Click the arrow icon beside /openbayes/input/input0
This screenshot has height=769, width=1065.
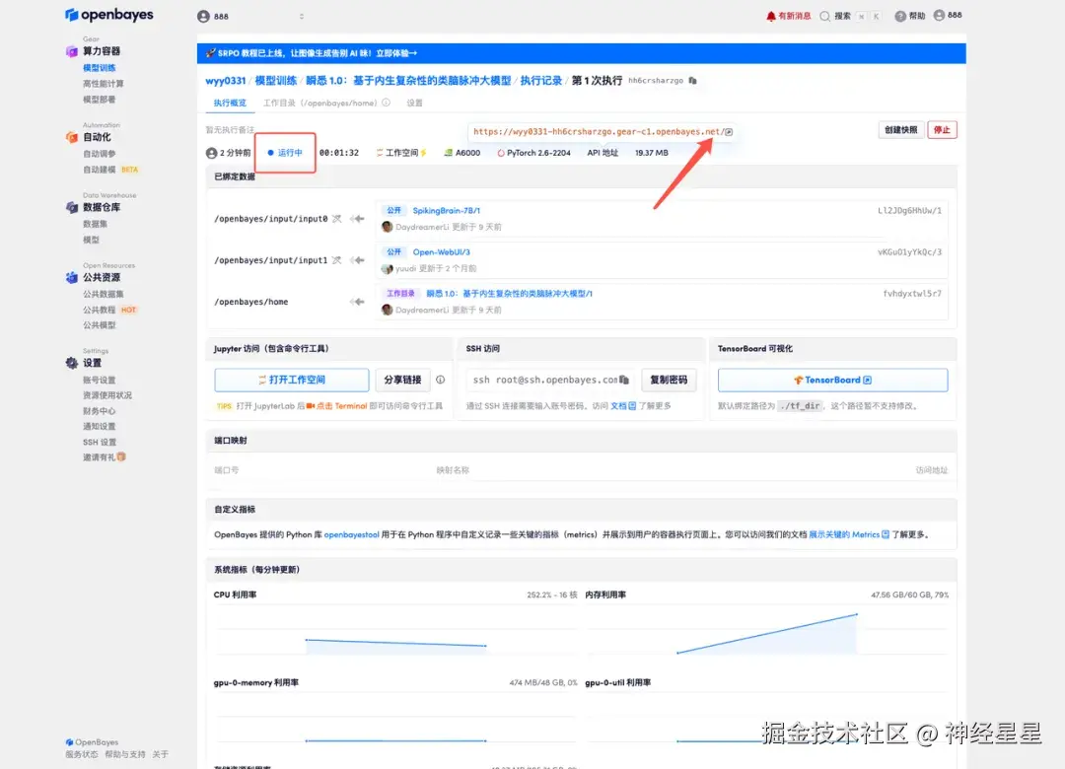358,219
